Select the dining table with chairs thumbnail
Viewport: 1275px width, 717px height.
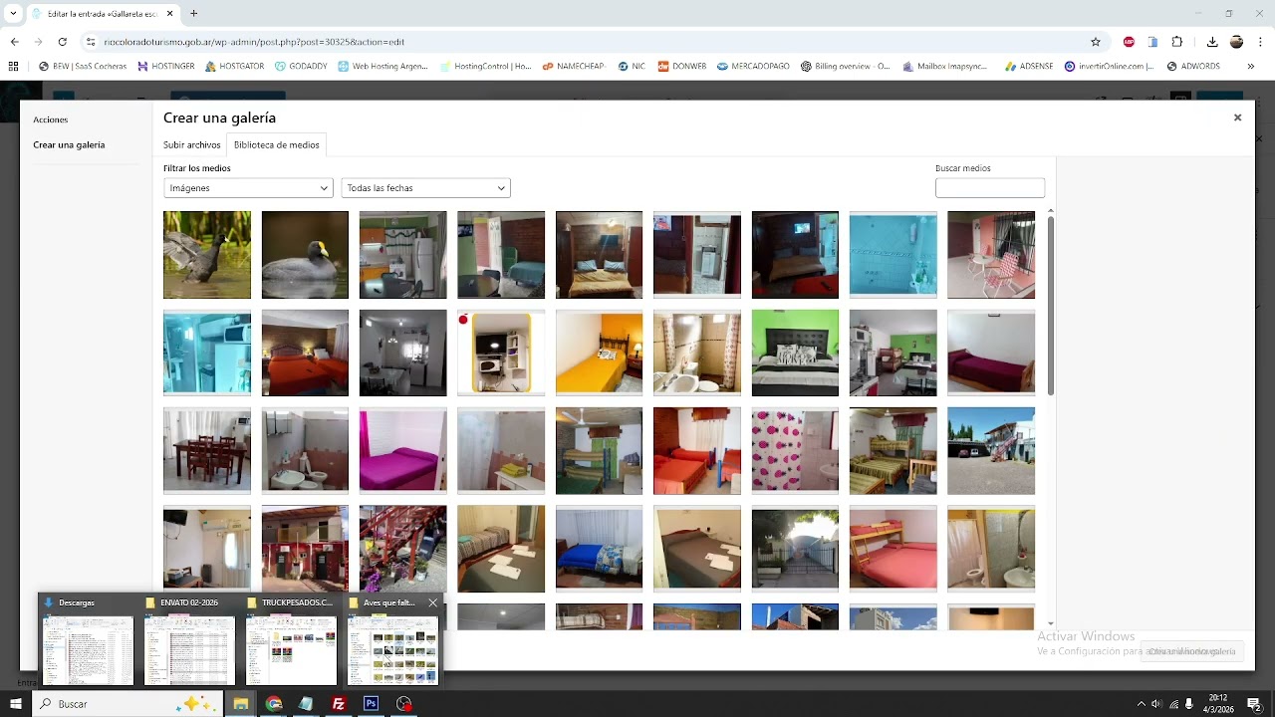click(x=207, y=451)
